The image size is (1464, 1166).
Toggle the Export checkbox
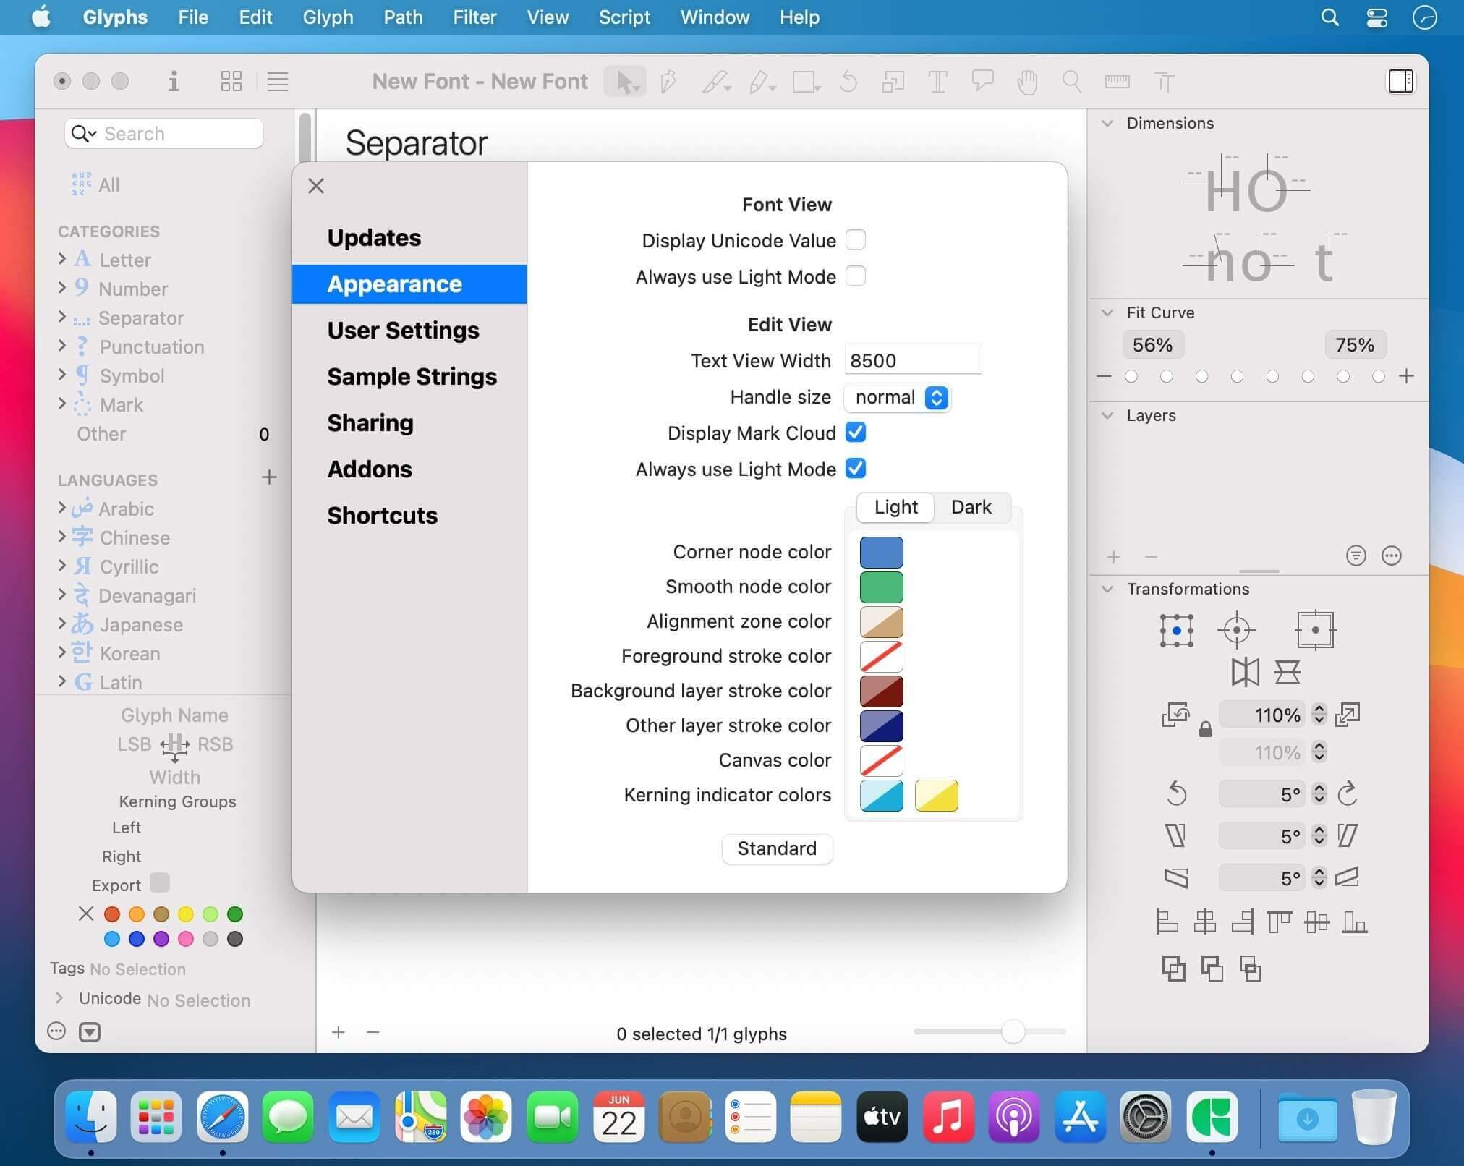pos(160,883)
